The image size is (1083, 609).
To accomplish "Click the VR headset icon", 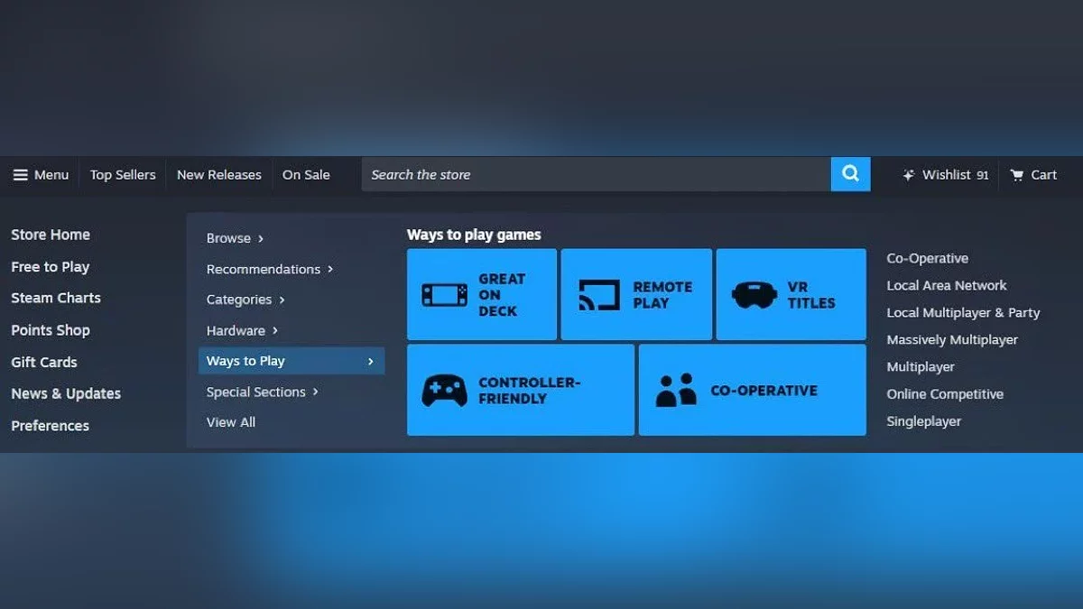I will coord(754,295).
